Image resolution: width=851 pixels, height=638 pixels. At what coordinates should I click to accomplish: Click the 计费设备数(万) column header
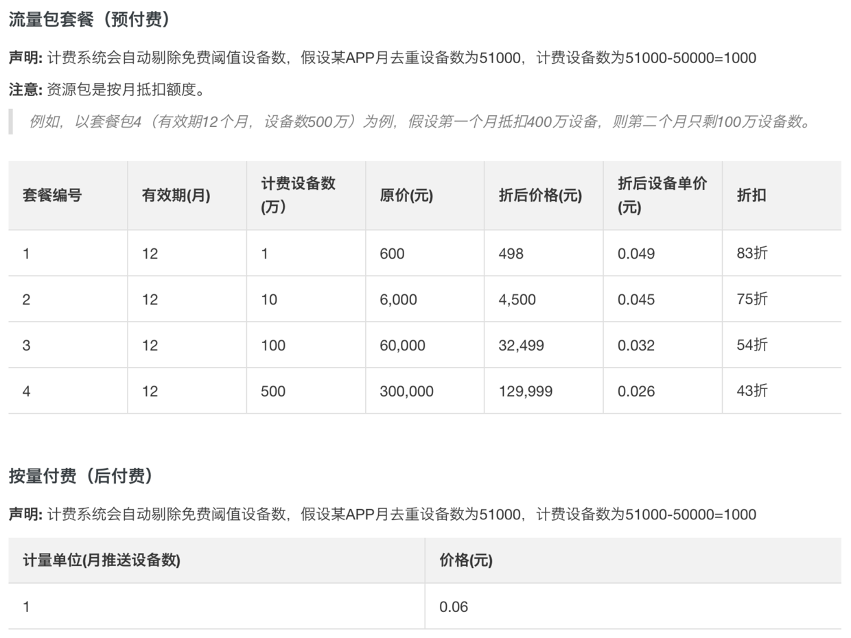coord(306,196)
